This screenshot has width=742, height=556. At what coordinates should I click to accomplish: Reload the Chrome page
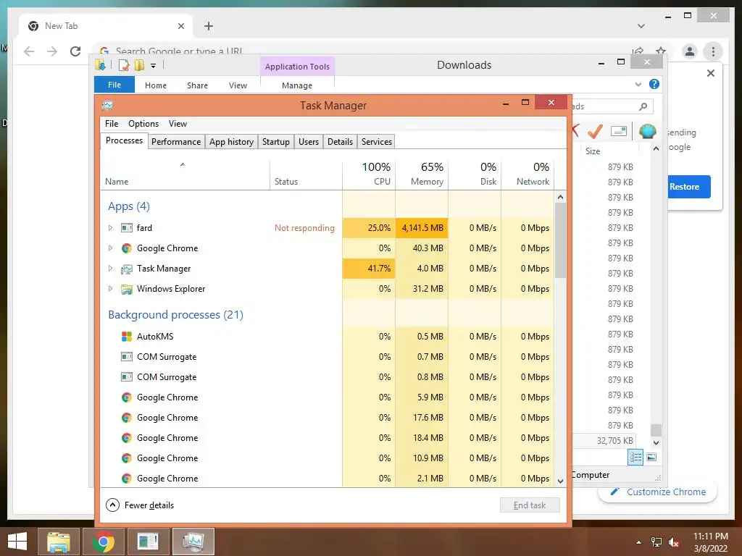(x=75, y=51)
